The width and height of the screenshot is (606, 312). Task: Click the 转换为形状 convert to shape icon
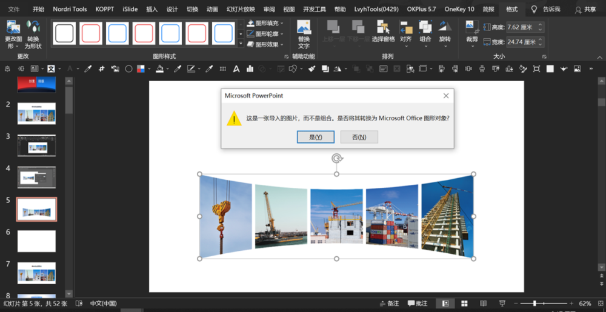pos(34,27)
